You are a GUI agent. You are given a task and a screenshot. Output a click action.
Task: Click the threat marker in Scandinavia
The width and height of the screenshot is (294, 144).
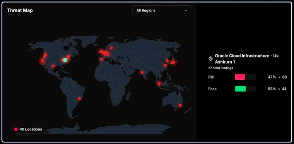[111, 48]
